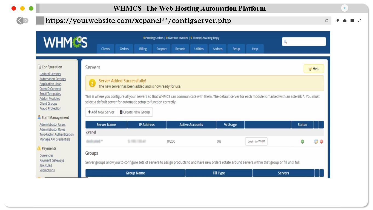Open the Administrator Users link

pyautogui.click(x=53, y=125)
